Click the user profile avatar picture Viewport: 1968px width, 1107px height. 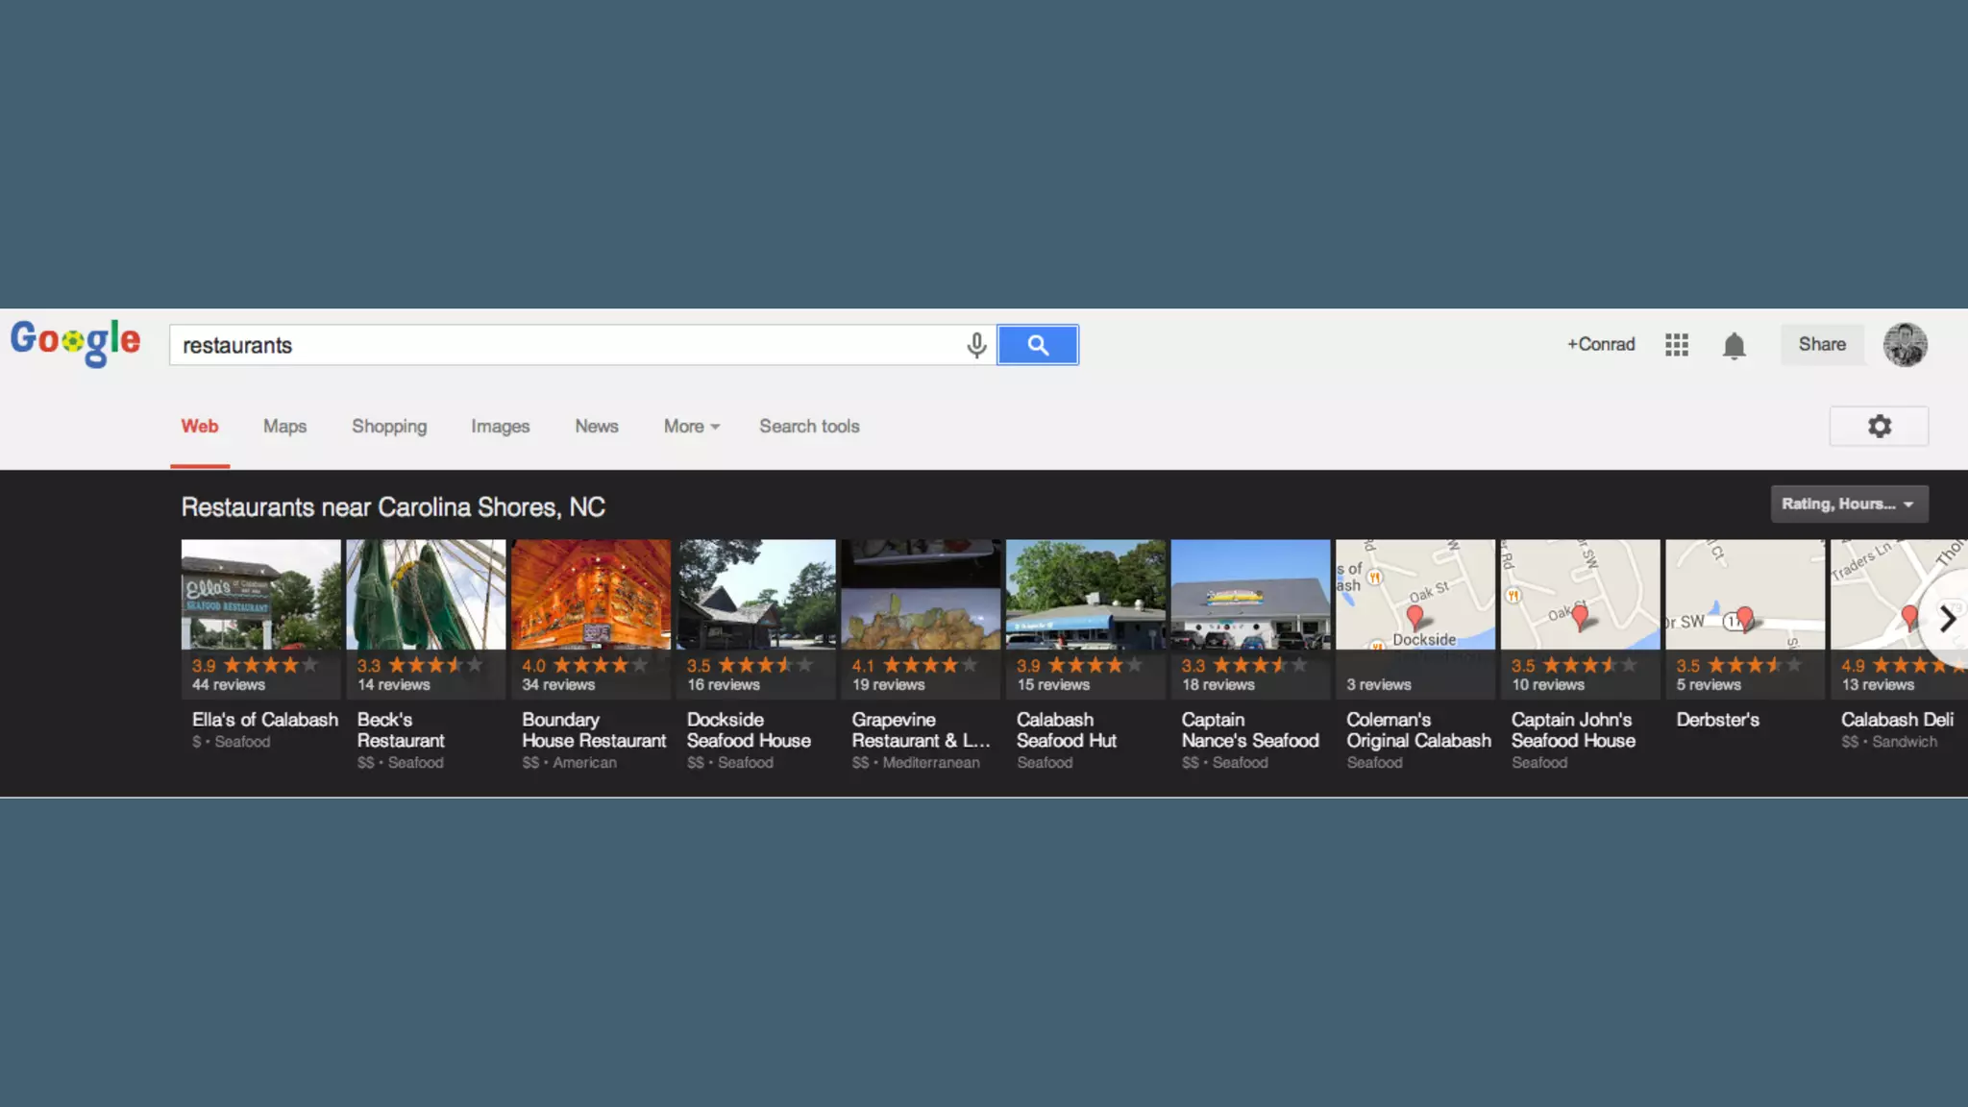pos(1905,345)
